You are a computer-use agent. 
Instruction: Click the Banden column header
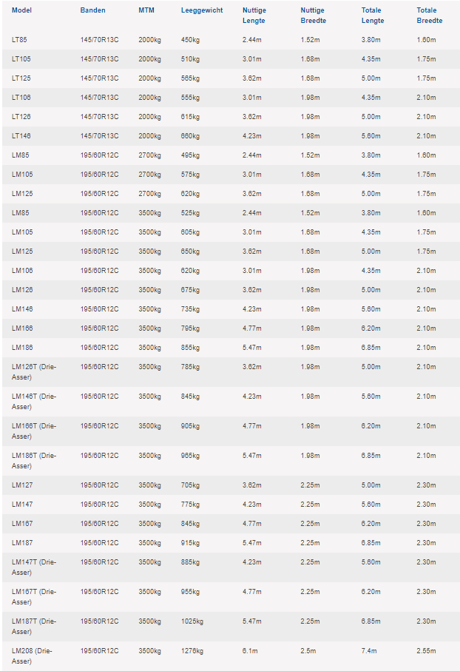93,10
